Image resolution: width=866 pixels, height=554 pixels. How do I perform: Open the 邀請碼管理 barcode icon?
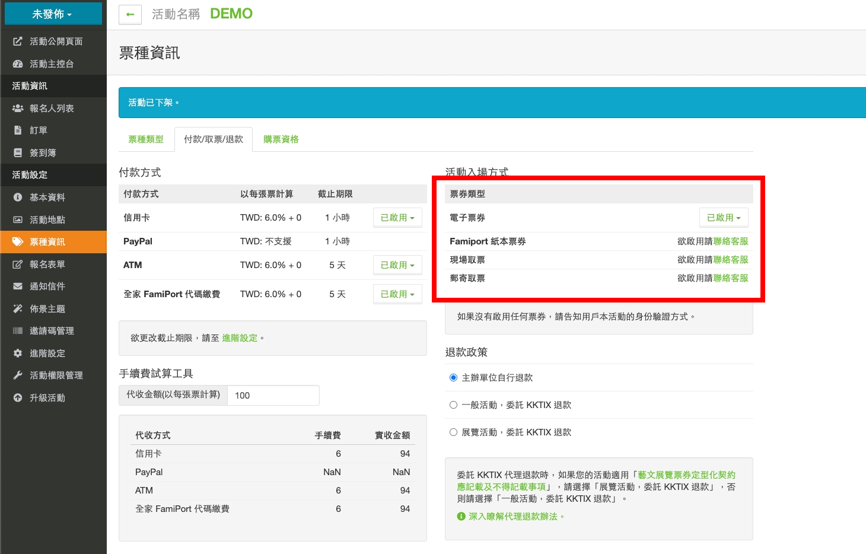[18, 331]
